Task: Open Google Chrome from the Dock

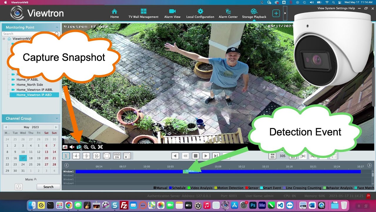Action: click(69, 205)
